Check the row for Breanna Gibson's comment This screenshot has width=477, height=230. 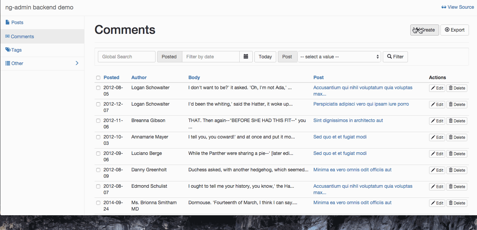click(98, 121)
